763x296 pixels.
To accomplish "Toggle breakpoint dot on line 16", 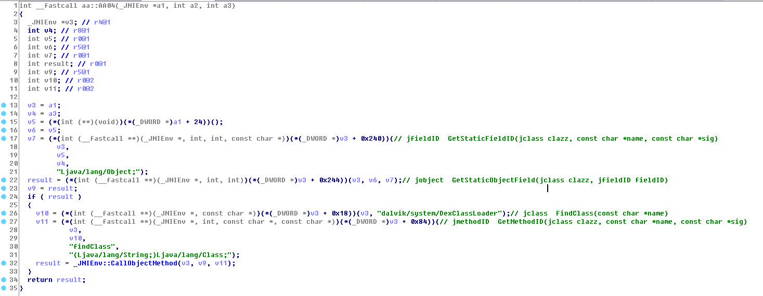I will click(x=4, y=130).
